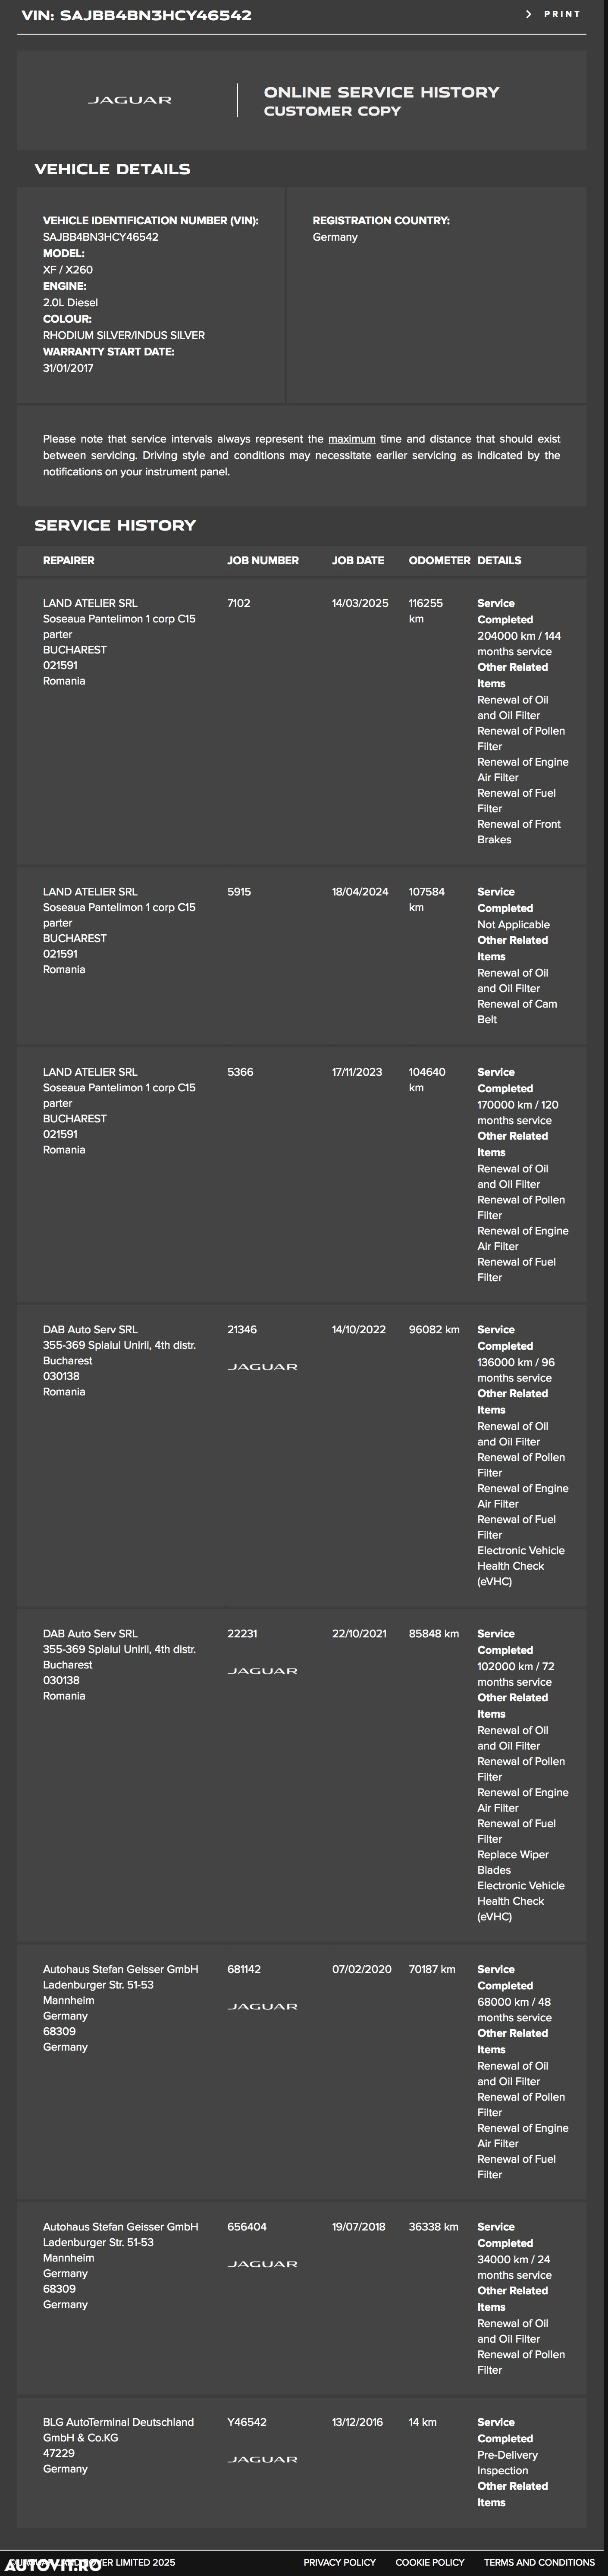Click the Job Number column header

click(263, 560)
